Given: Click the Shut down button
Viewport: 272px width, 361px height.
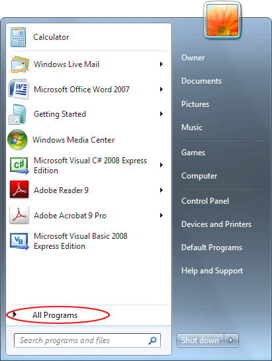Looking at the screenshot, I should [200, 340].
